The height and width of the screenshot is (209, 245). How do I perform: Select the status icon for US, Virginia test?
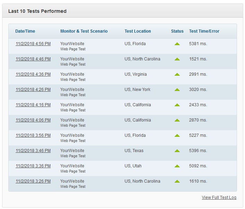(177, 74)
